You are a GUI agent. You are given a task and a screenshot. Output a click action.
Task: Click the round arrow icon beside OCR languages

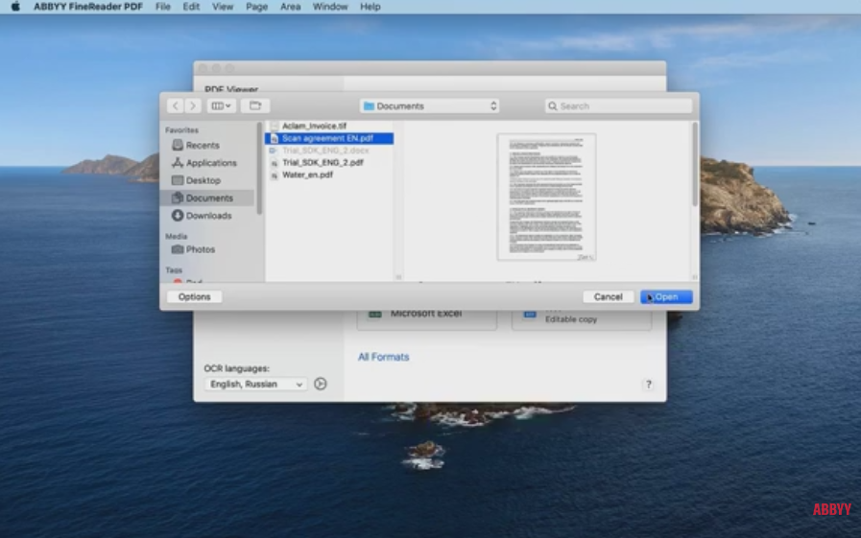(321, 384)
